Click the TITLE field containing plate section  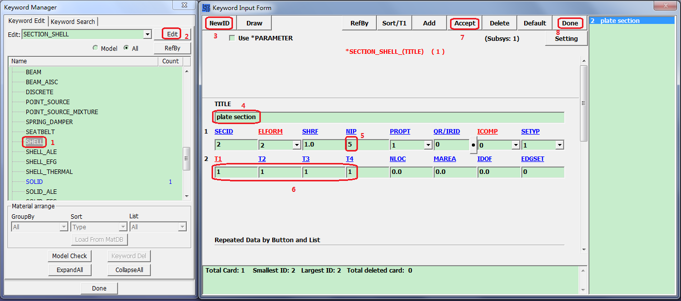click(236, 117)
